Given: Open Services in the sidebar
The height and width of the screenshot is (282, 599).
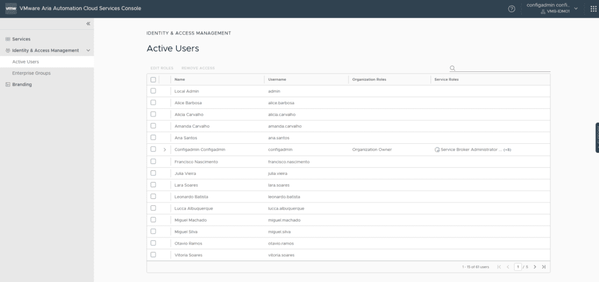Looking at the screenshot, I should pyautogui.click(x=21, y=39).
